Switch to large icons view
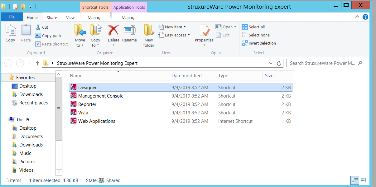 tap(363, 180)
